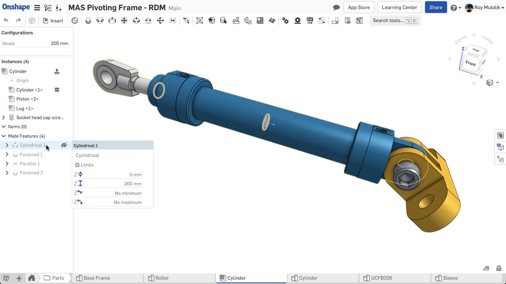The image size is (506, 284).
Task: Open the Onshape hamburger menu
Action: pyautogui.click(x=37, y=8)
